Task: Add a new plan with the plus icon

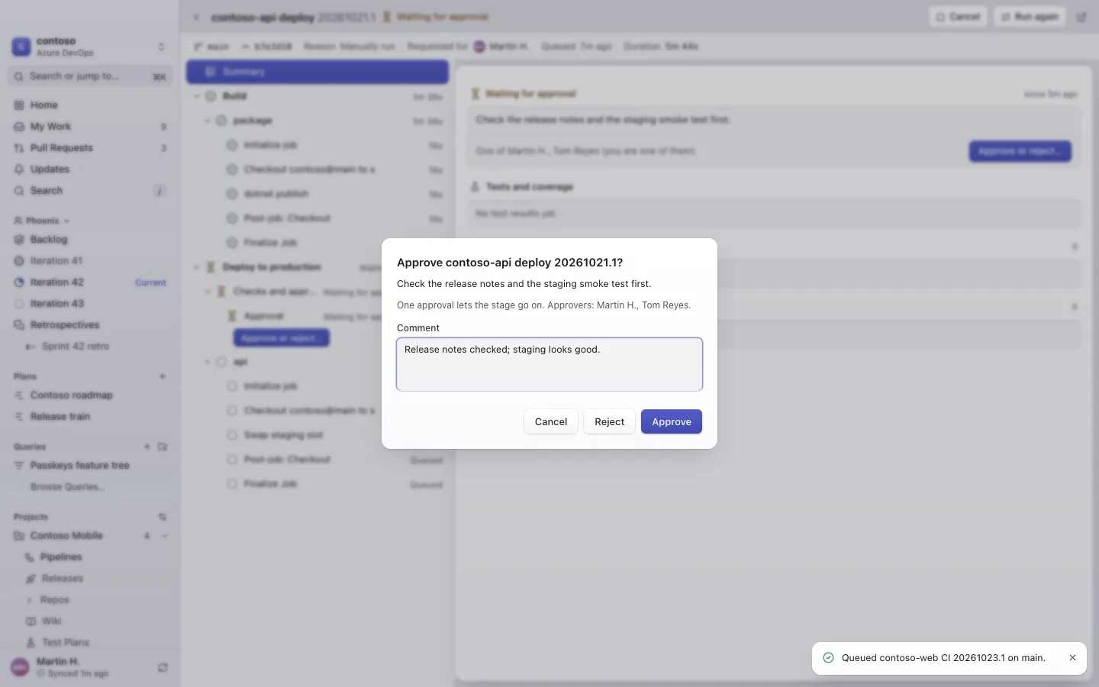Action: (163, 376)
